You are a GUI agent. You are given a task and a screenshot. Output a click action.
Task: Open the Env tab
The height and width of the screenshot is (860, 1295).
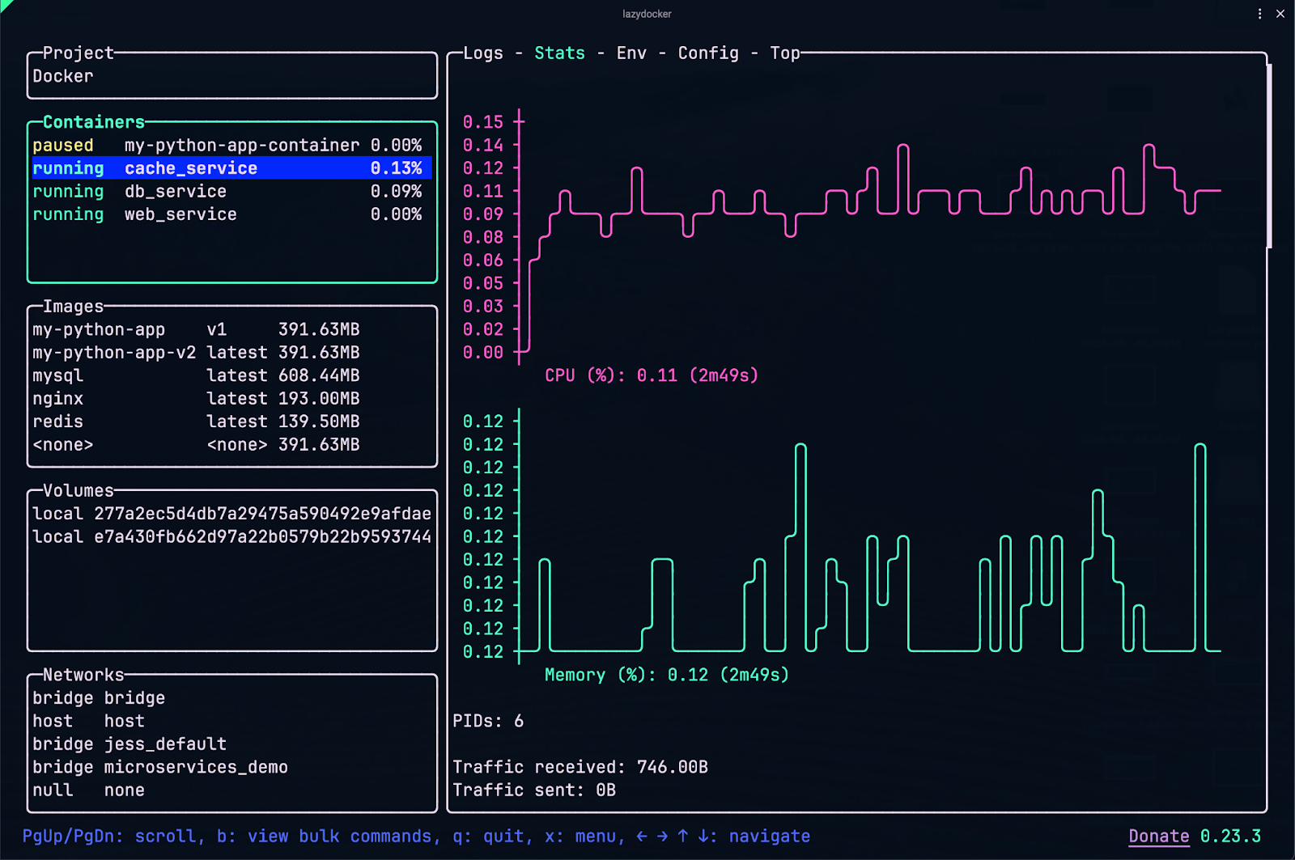point(631,53)
